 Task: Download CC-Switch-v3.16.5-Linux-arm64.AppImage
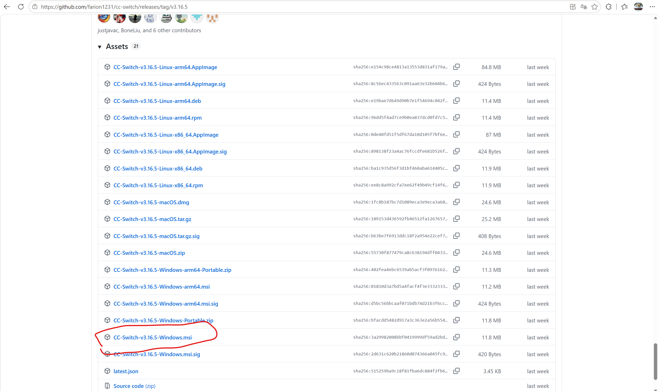pos(165,67)
